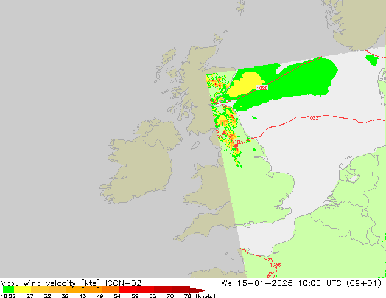
Task: Click the dark red arrow tip of the legend
Action: point(198,290)
